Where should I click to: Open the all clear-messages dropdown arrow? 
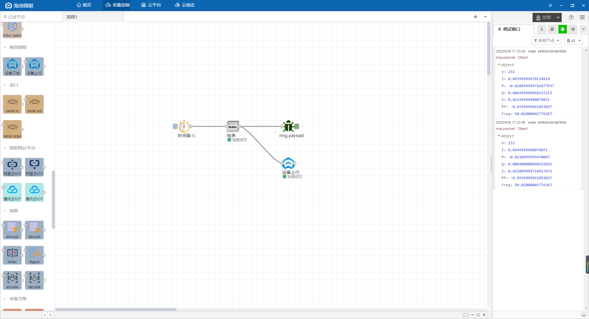point(579,40)
